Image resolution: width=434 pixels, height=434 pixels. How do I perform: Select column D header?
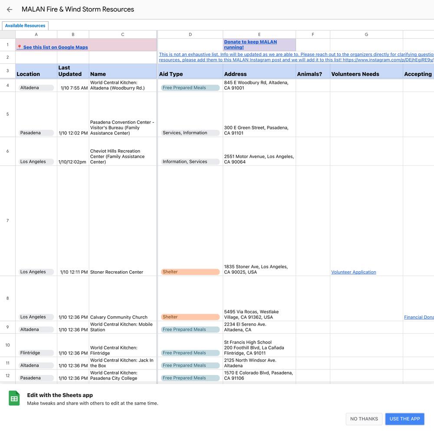point(190,35)
